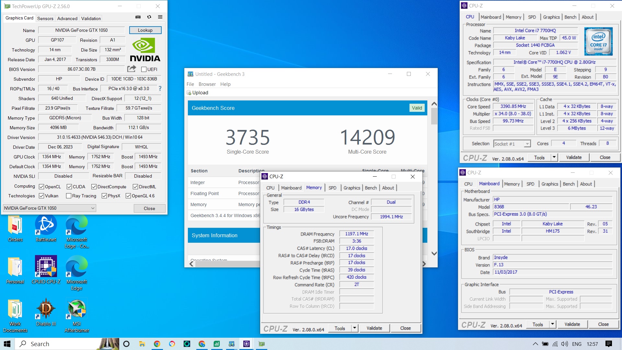
Task: Switch to Bench tab in top CPU-Z window
Action: click(570, 17)
